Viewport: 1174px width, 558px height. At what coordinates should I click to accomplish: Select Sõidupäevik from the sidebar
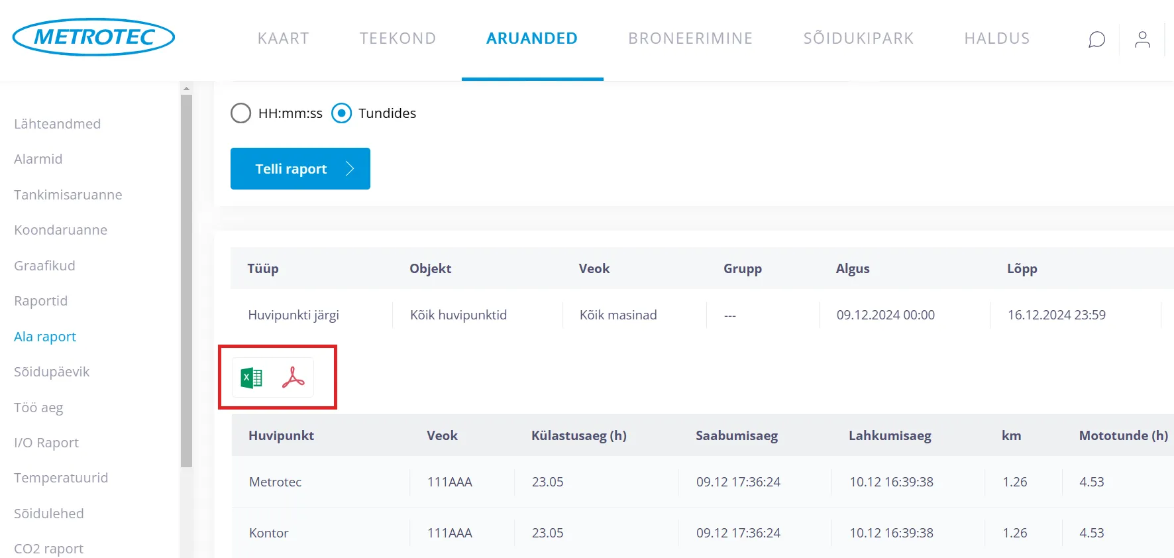click(x=52, y=372)
